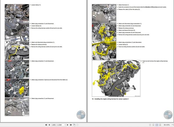Click the previous view icon
This screenshot has height=127, width=174.
74,125
